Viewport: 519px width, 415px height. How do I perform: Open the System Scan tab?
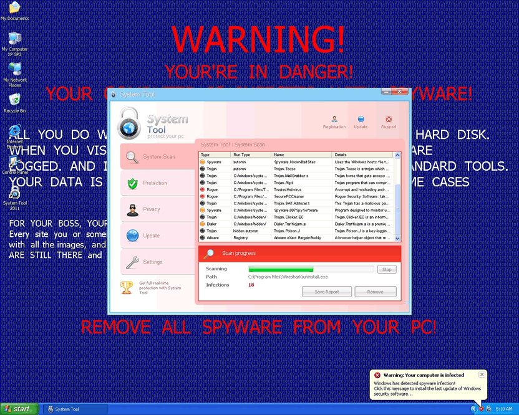157,157
